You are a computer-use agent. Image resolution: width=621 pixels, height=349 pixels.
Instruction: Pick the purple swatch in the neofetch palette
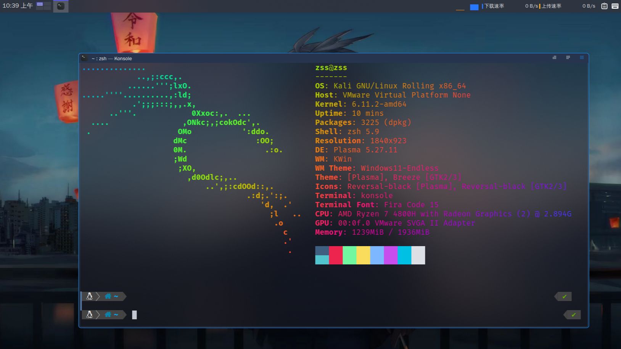(391, 255)
